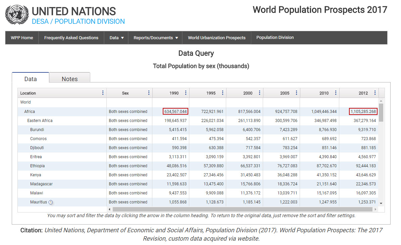
Task: Click Africa's 1995 value 722,921.961
Action: tap(212, 112)
